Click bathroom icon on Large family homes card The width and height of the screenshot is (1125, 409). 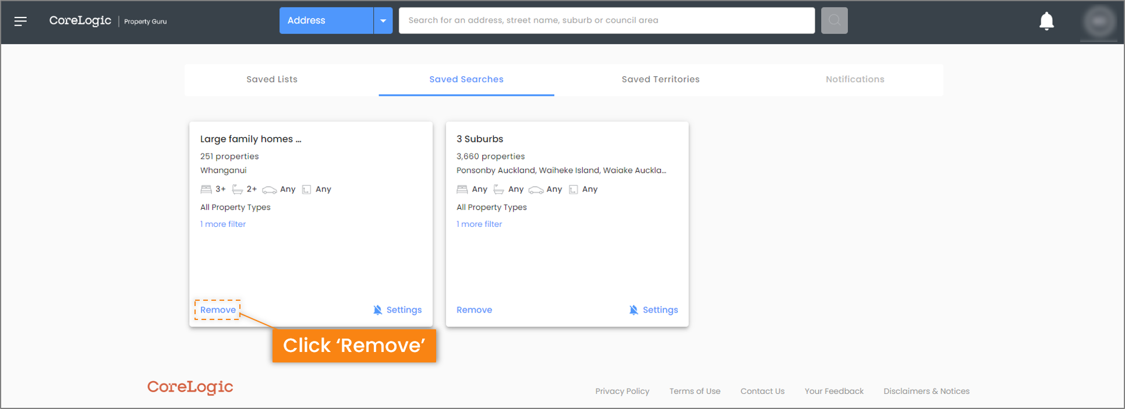(x=238, y=189)
